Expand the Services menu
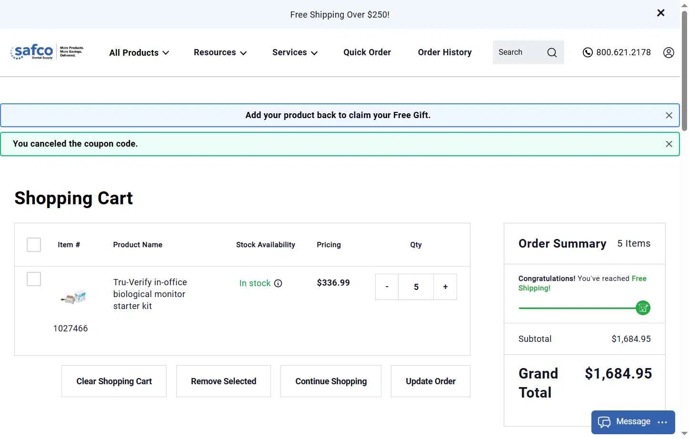 pyautogui.click(x=295, y=52)
